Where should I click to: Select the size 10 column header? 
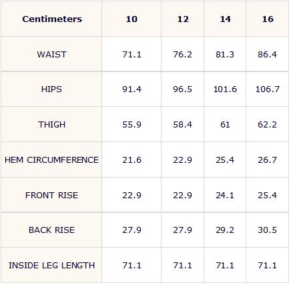[131, 19]
